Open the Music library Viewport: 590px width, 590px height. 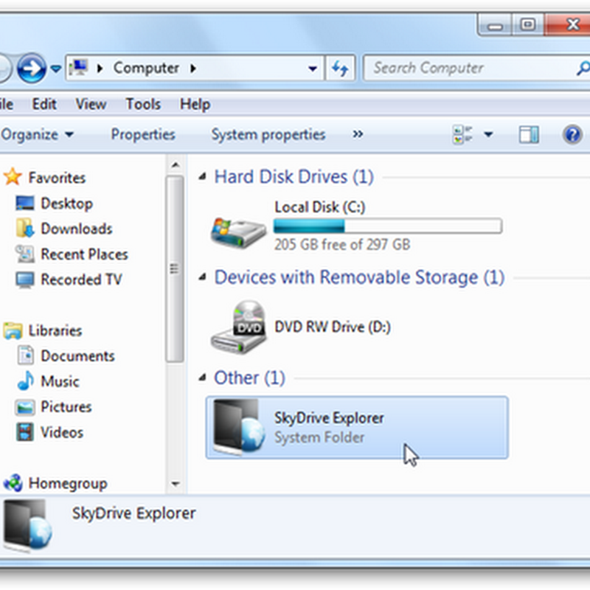point(60,381)
